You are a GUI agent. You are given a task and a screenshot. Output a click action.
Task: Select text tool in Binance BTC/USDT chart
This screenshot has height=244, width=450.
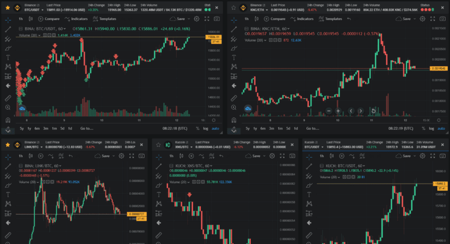coord(8,57)
